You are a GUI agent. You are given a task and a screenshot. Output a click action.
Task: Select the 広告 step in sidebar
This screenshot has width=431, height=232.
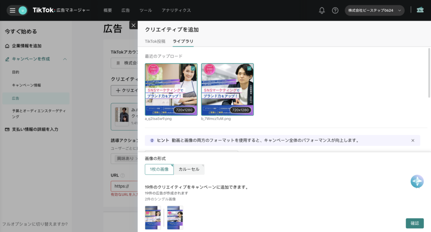coord(36,98)
